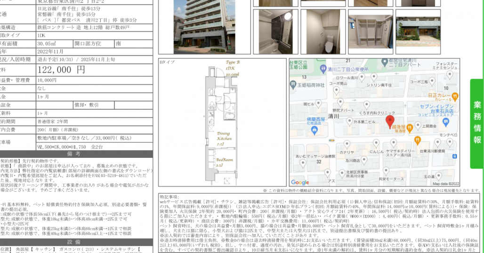This screenshot has width=484, height=253.
Task: View the building entrance photo thumbnail
Action: point(418,32)
